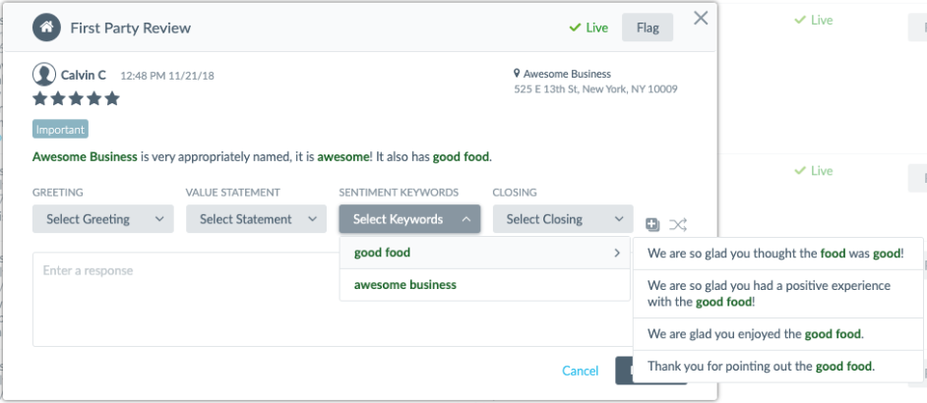Open the Select Greeting dropdown
Screen dimensions: 927x403
[103, 218]
